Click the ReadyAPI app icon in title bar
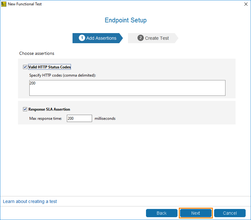The image size is (251, 220). [x=4, y=4]
